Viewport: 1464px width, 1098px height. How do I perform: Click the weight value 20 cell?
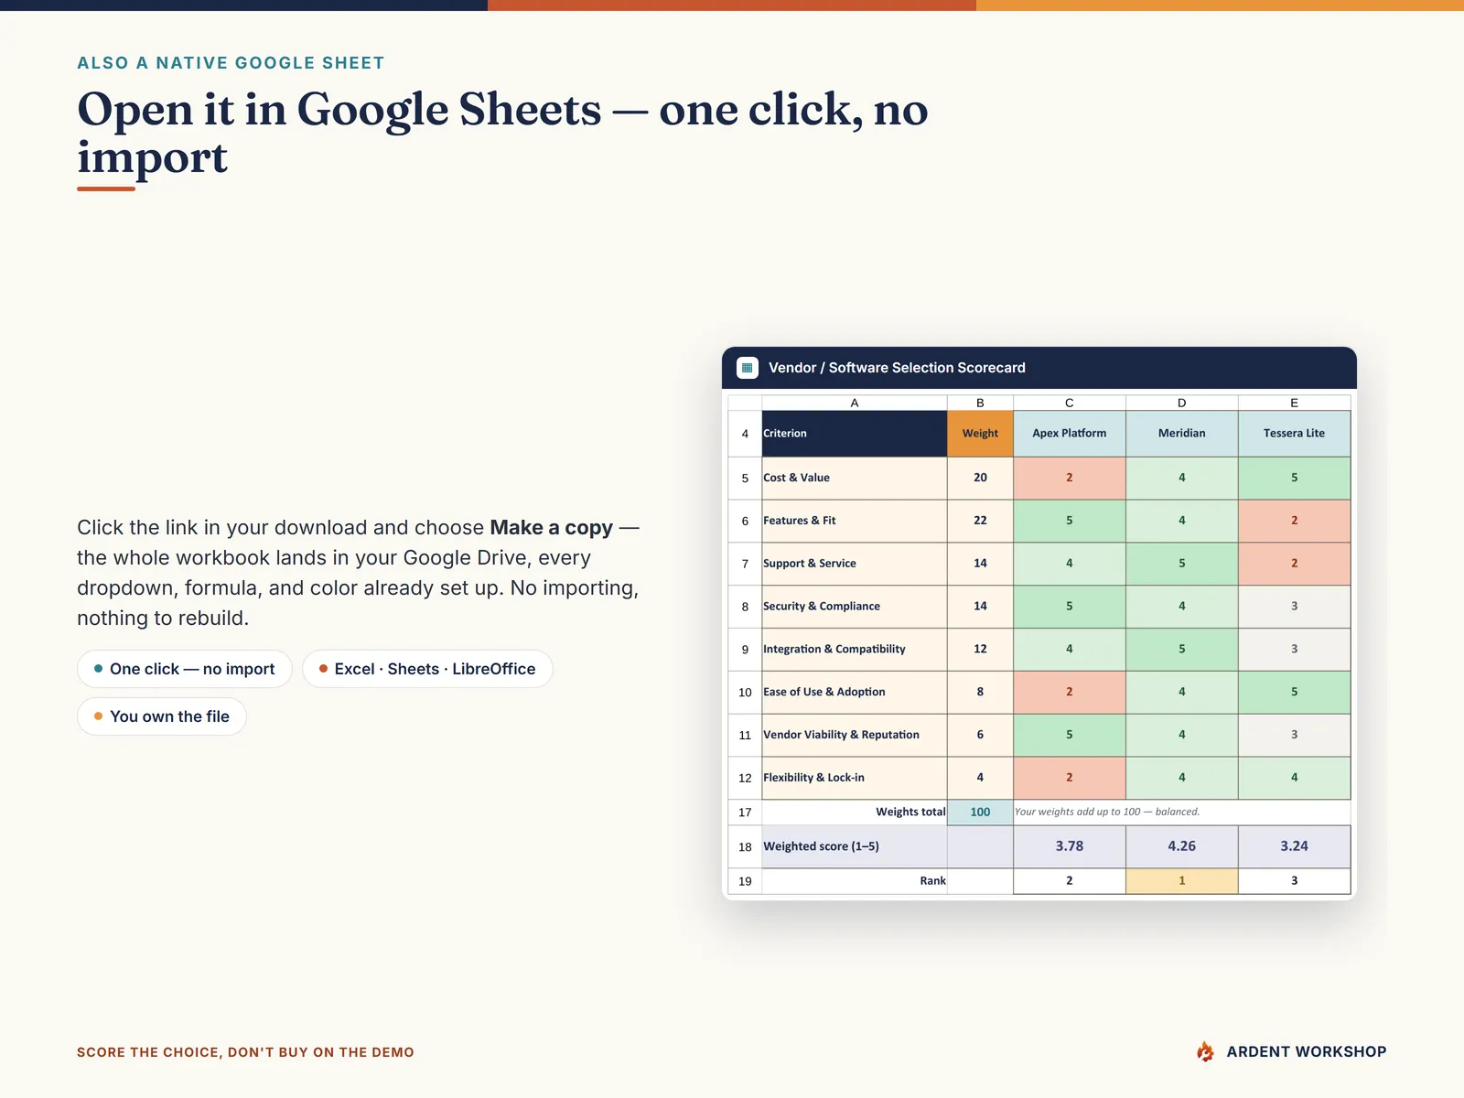coord(980,478)
